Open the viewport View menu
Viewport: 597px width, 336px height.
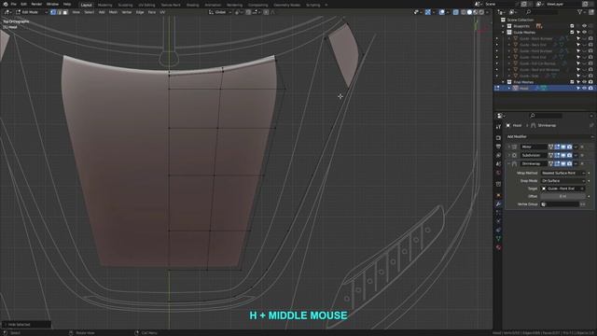[76, 12]
